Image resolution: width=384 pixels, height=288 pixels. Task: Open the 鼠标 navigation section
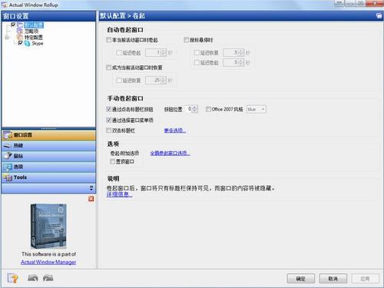[48, 156]
